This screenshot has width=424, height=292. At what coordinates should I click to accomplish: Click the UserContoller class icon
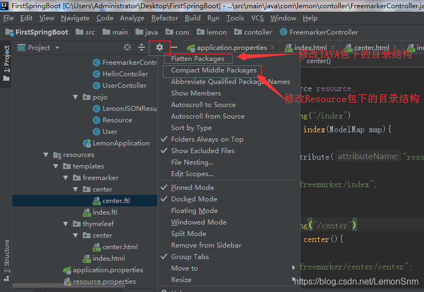pyautogui.click(x=97, y=86)
